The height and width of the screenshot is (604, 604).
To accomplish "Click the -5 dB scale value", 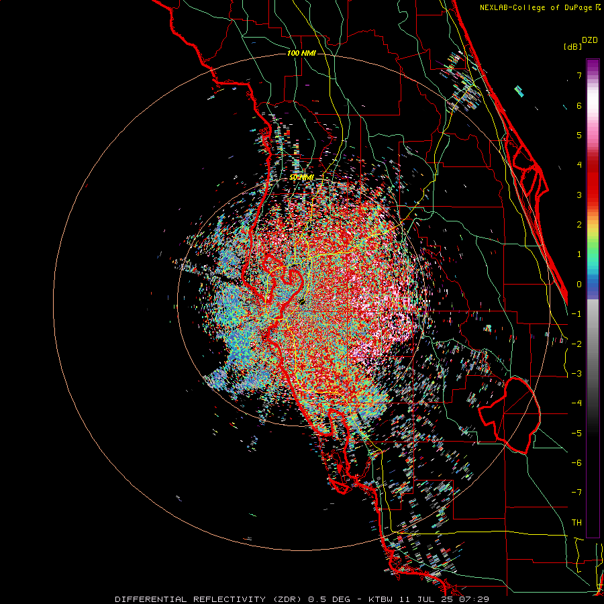I will 576,434.
